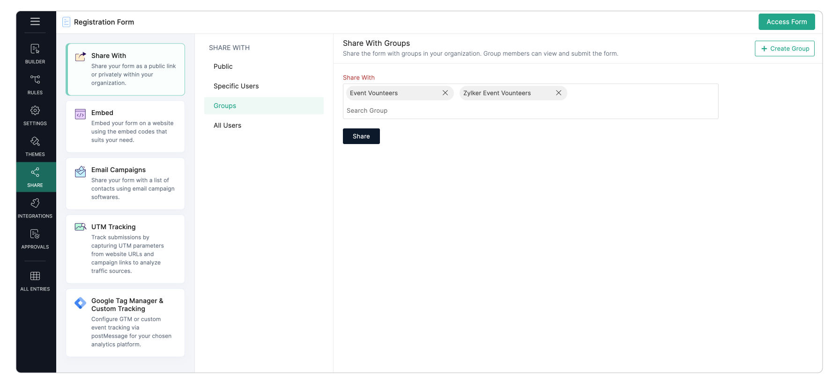This screenshot has height=384, width=839.
Task: Click the SHARE WITH section label
Action: pyautogui.click(x=229, y=48)
